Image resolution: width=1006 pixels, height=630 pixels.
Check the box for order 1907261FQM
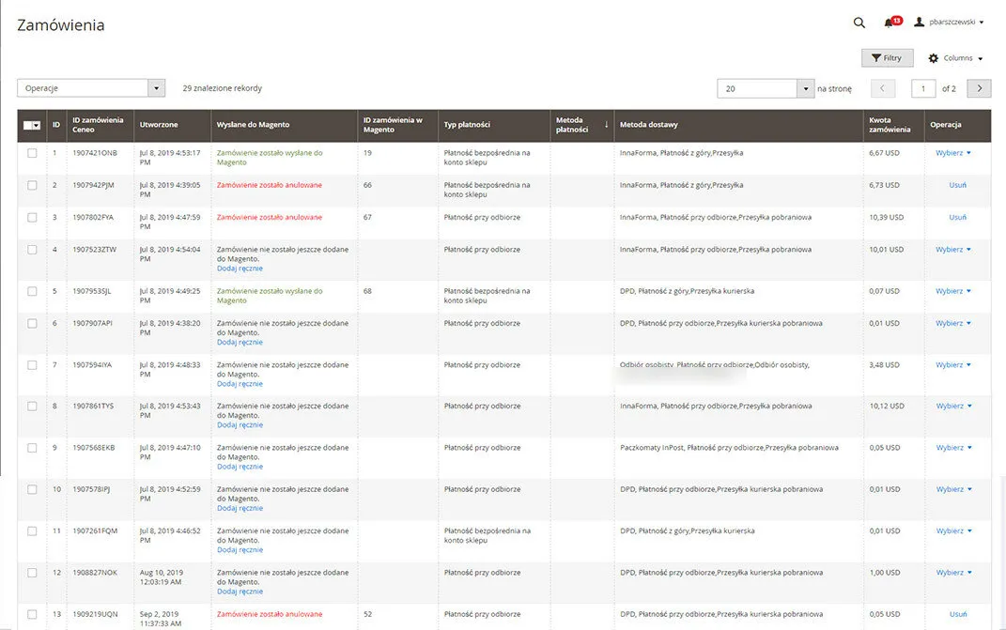pyautogui.click(x=32, y=531)
